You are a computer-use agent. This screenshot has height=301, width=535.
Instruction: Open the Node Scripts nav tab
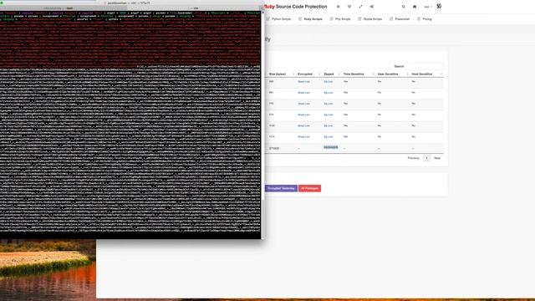373,19
